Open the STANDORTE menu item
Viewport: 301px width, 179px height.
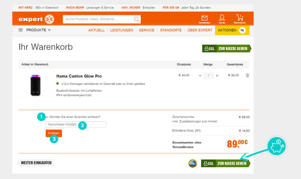coord(171,30)
